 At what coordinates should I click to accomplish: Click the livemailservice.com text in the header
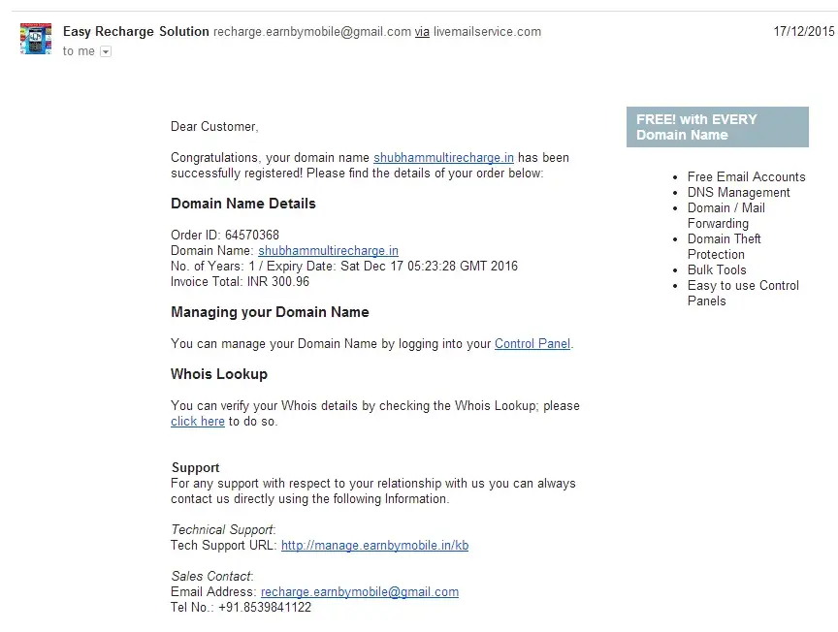(487, 31)
